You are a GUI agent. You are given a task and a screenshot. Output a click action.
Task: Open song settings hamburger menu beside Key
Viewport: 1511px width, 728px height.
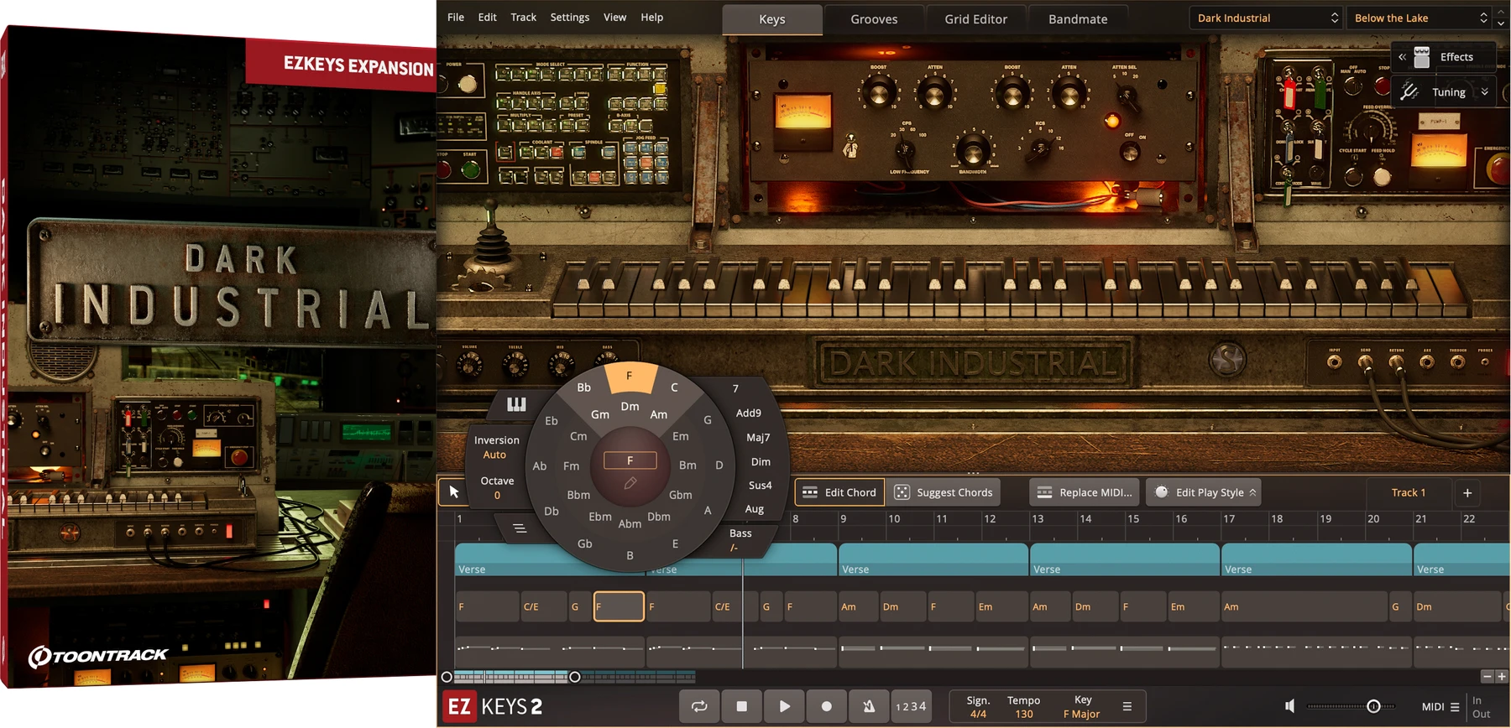point(1127,706)
